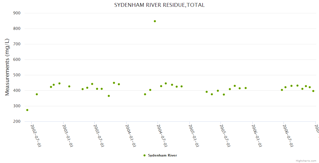This screenshot has height=163, width=319.
Task: Click the 2004-07-01 x-axis label
Action: tap(162, 136)
